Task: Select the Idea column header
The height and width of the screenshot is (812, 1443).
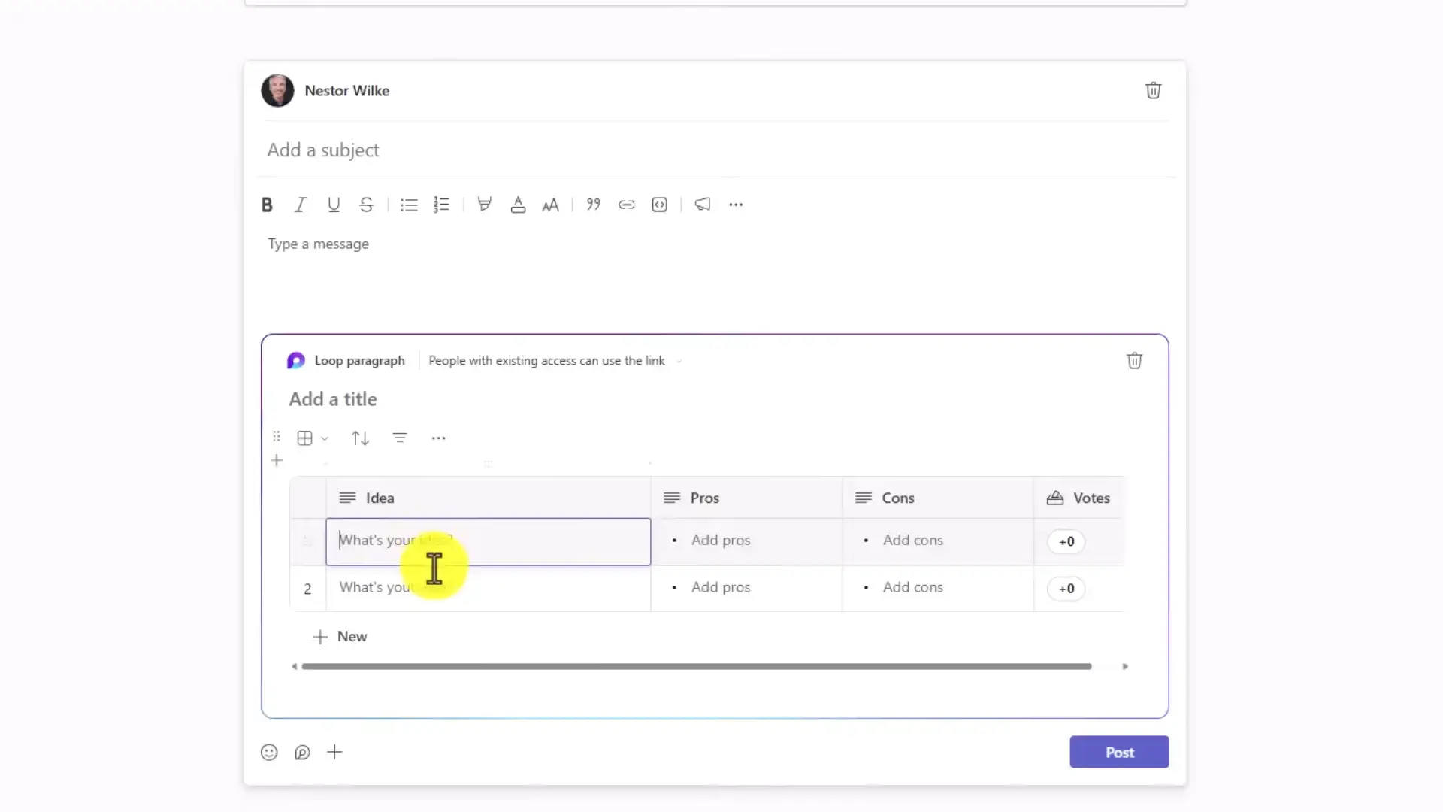Action: (x=489, y=498)
